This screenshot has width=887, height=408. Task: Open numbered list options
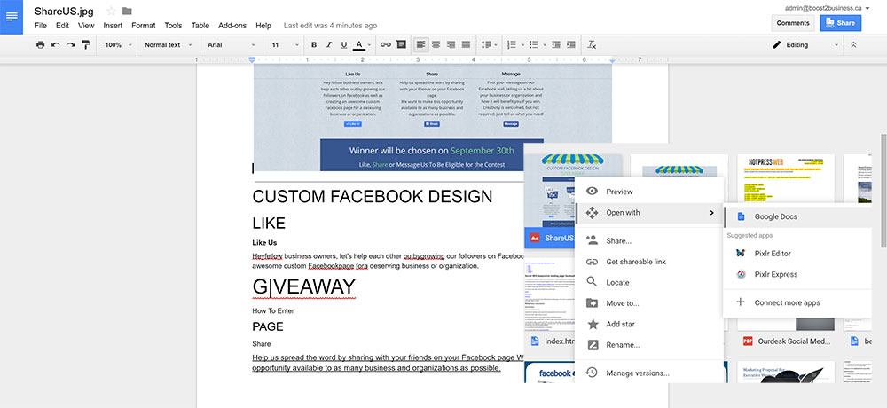click(x=514, y=44)
